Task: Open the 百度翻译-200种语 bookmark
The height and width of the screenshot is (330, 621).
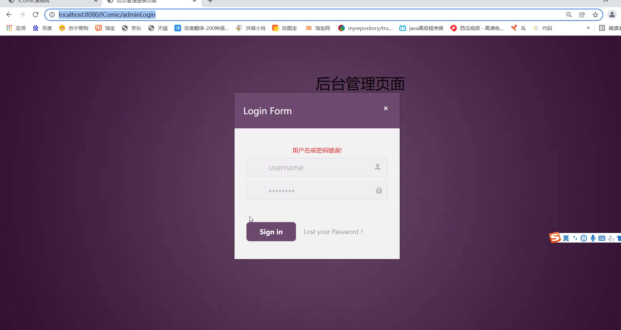Action: (x=201, y=28)
